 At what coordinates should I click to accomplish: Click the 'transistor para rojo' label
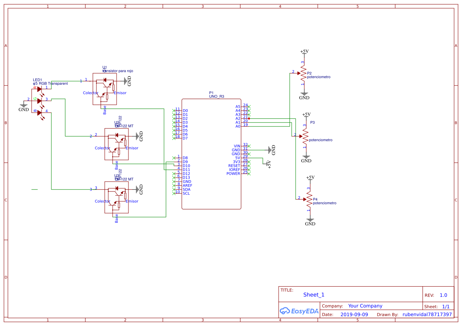[118, 71]
